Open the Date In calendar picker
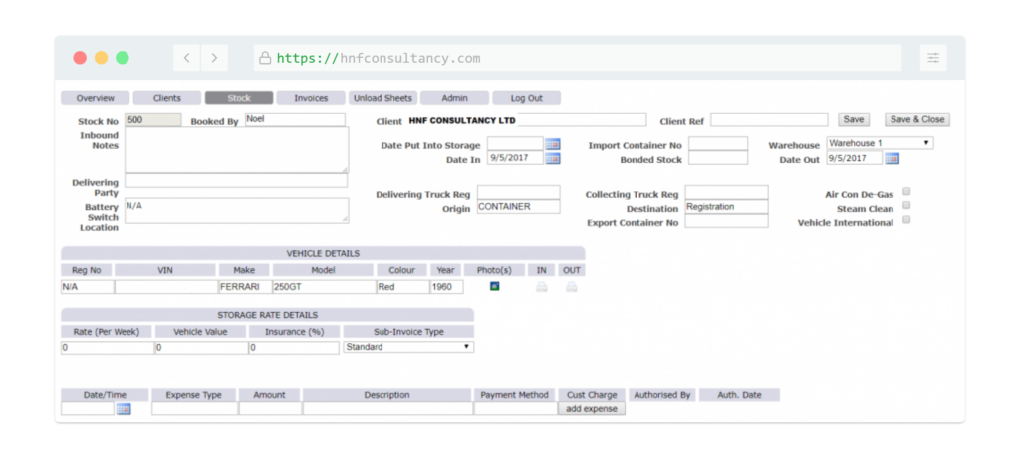Image resolution: width=1020 pixels, height=458 pixels. 553,158
